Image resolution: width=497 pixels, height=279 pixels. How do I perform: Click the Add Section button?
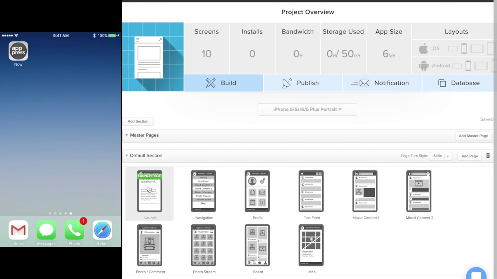pyautogui.click(x=138, y=121)
